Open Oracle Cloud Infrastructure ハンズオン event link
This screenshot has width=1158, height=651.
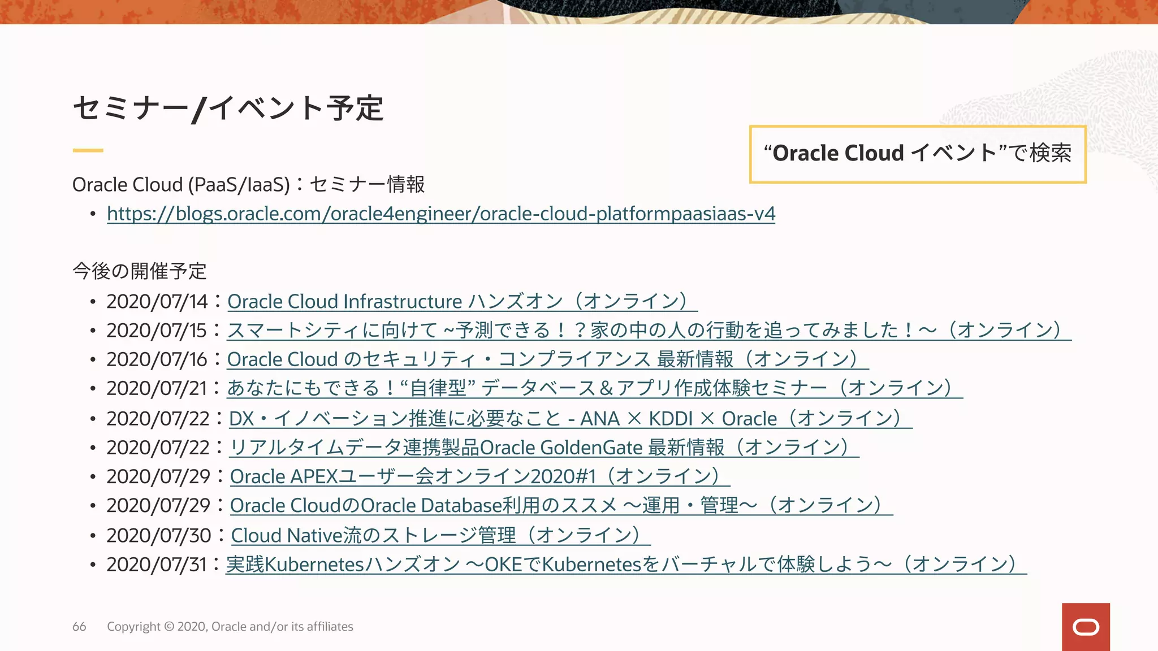[463, 301]
